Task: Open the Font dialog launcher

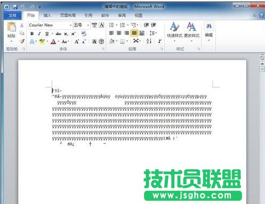Action: tap(103, 49)
